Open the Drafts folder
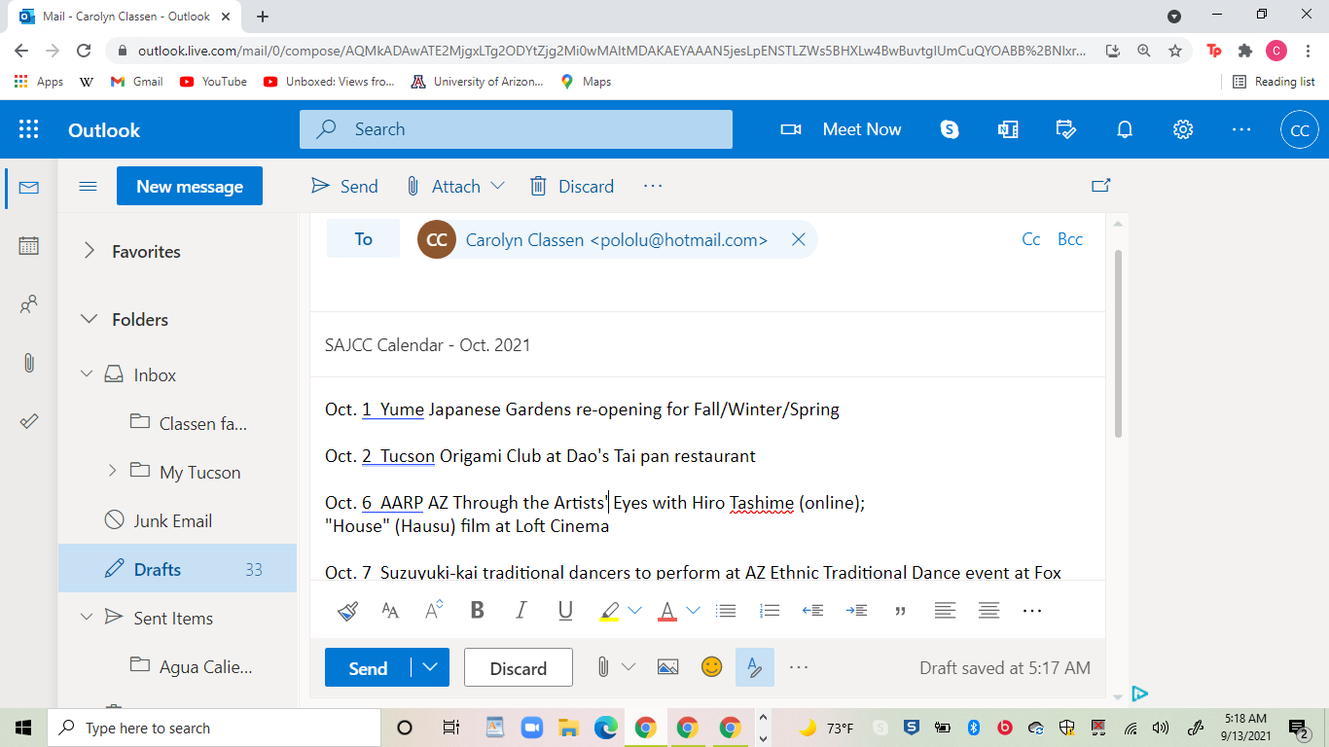 158,569
